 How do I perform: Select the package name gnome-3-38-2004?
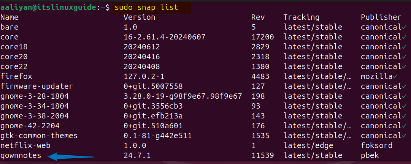tap(34, 116)
